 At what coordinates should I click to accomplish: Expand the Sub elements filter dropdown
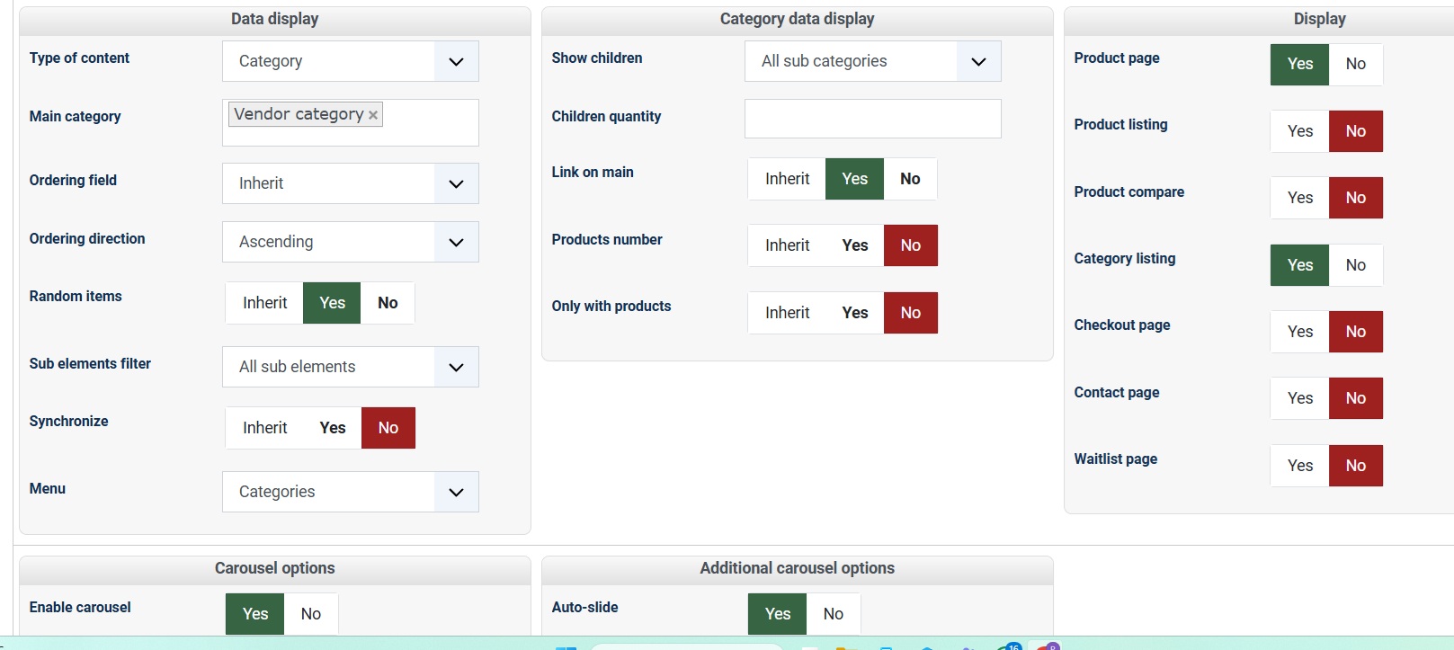[456, 367]
